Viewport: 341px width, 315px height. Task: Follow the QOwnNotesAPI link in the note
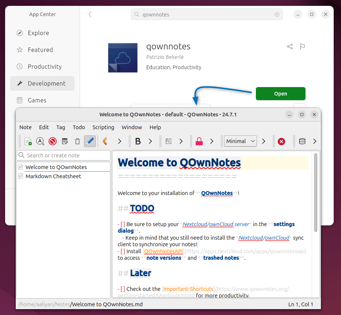(x=163, y=251)
